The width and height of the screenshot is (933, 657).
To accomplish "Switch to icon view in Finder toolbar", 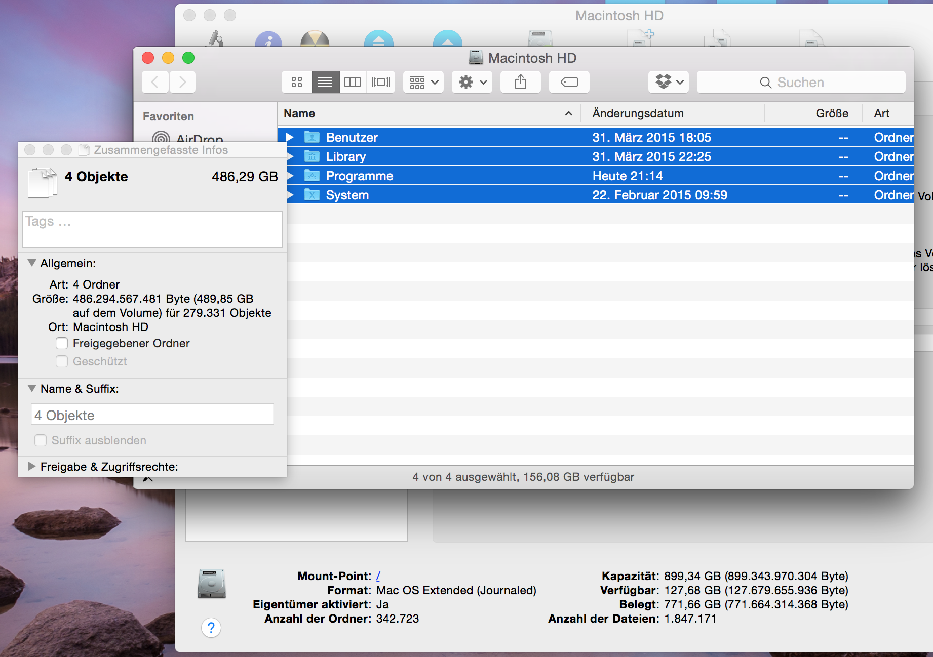I will coord(297,82).
